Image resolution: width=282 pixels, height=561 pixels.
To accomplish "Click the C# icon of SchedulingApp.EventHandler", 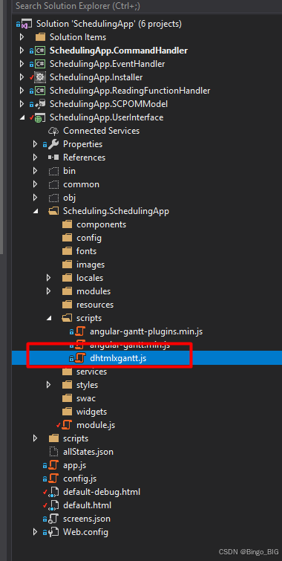I will [x=40, y=64].
